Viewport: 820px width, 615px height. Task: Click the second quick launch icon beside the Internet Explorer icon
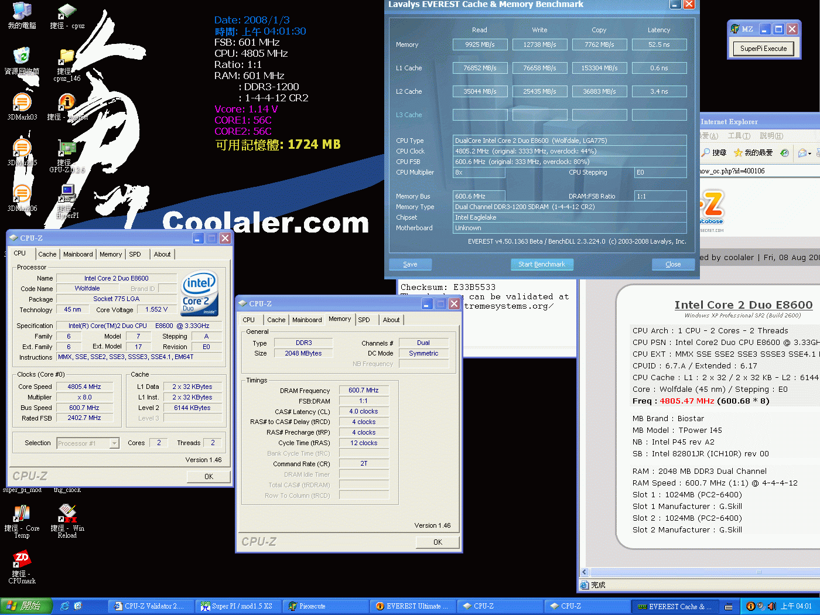(78, 606)
